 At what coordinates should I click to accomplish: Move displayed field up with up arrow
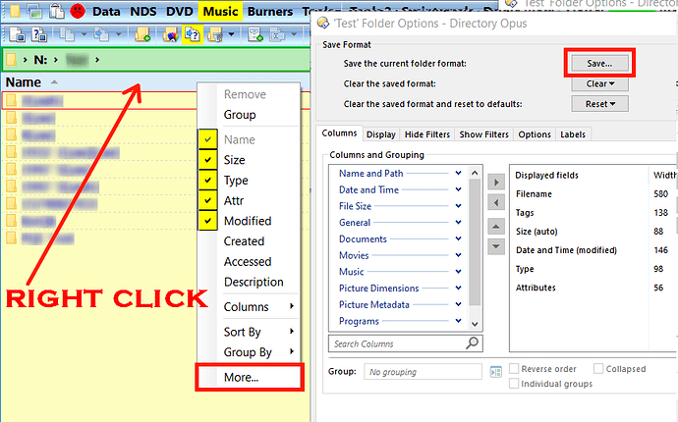(x=496, y=227)
